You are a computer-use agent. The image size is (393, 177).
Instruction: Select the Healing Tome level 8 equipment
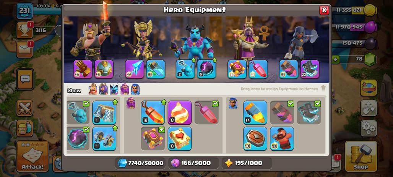(179, 138)
